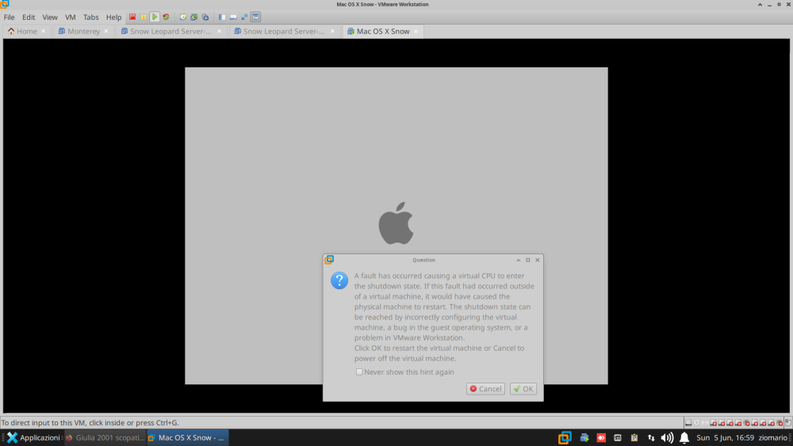Switch to the Monterey tab
This screenshot has width=793, height=446.
pos(83,32)
